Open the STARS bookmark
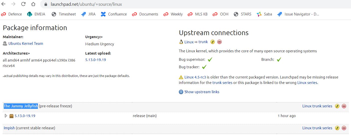 [242, 14]
